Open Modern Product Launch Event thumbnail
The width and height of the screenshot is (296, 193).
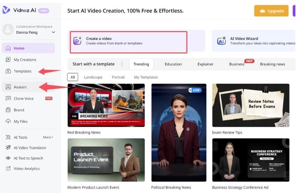(106, 160)
